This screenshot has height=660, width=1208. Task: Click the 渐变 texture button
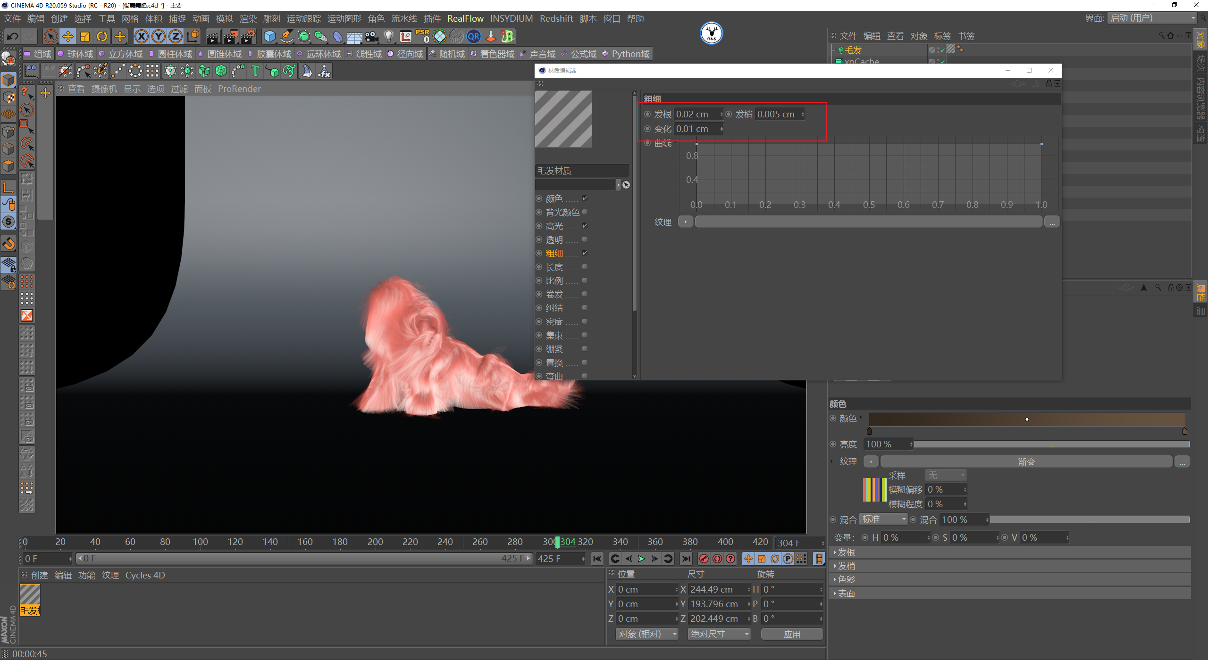pyautogui.click(x=1026, y=462)
